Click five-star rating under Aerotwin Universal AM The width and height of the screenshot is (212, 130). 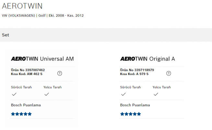point(21,114)
